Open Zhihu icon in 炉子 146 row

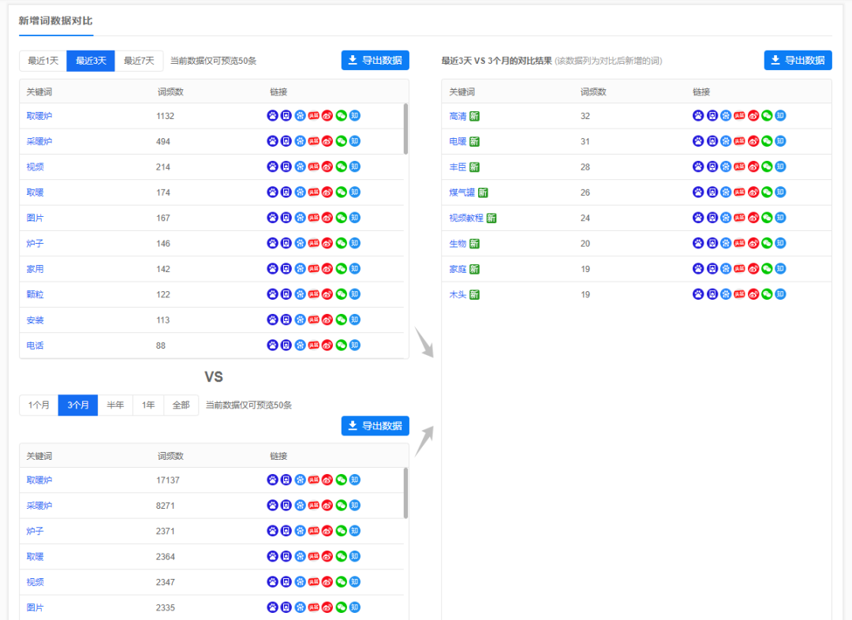coord(355,244)
